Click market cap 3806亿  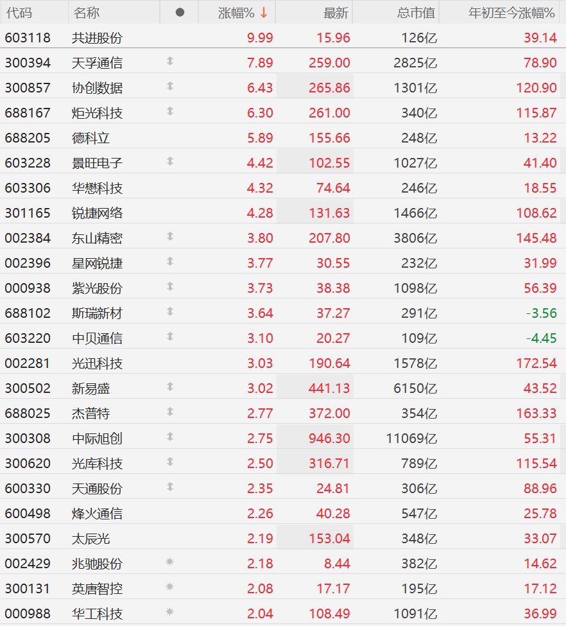(416, 238)
